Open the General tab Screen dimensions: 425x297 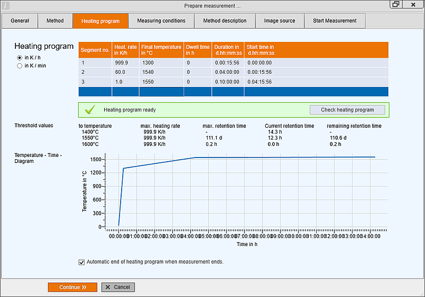(20, 21)
